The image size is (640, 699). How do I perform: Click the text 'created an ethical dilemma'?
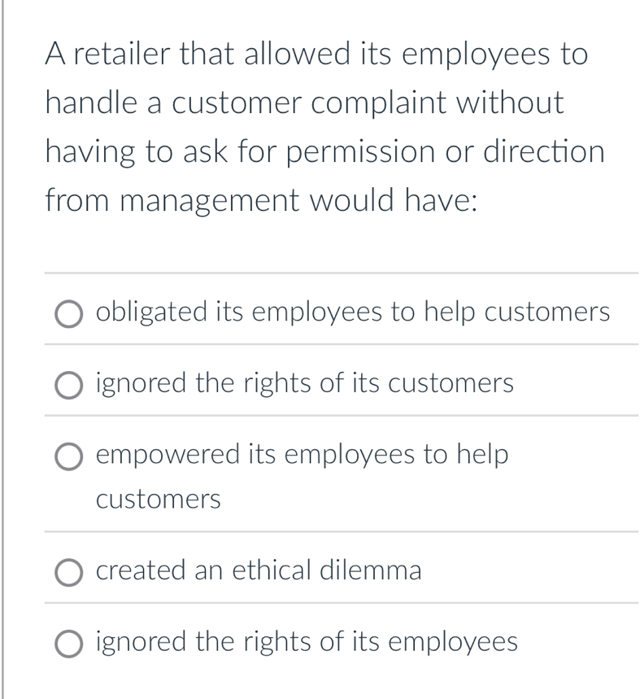(259, 570)
